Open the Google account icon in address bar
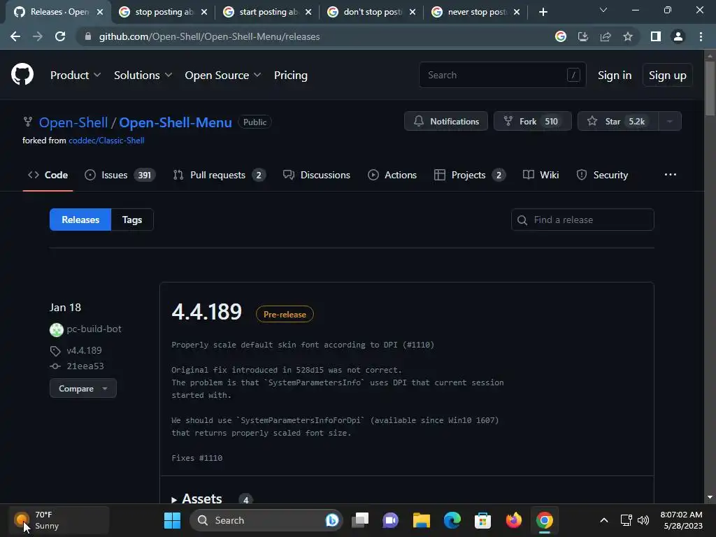716x537 pixels. [x=561, y=36]
